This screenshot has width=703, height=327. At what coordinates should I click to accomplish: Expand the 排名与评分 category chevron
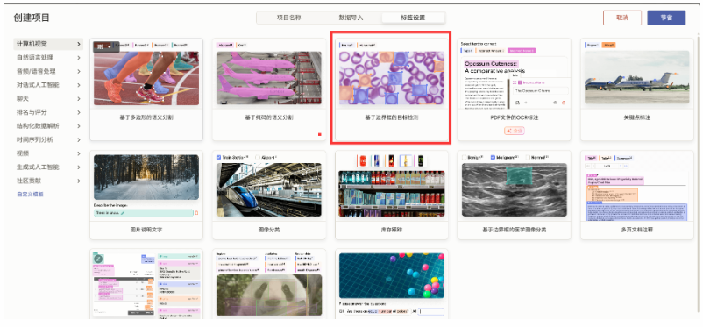coord(79,112)
